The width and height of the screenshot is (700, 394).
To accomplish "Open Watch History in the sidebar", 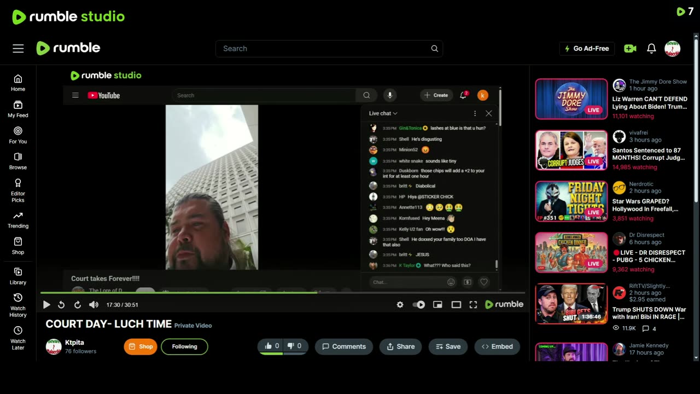I will 18,305.
